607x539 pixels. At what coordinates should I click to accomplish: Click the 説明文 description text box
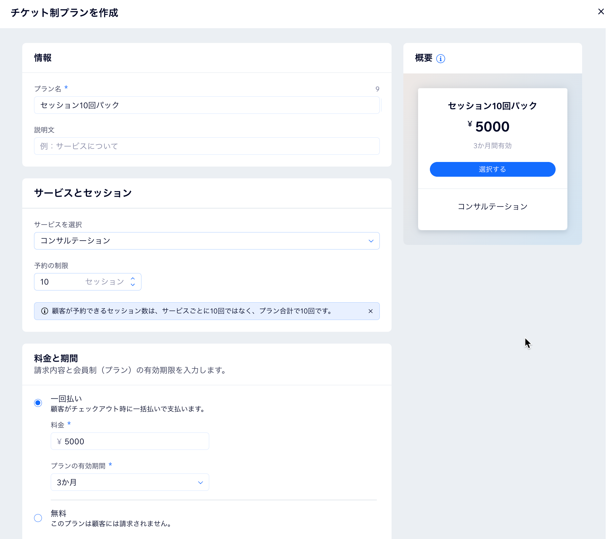tap(207, 146)
